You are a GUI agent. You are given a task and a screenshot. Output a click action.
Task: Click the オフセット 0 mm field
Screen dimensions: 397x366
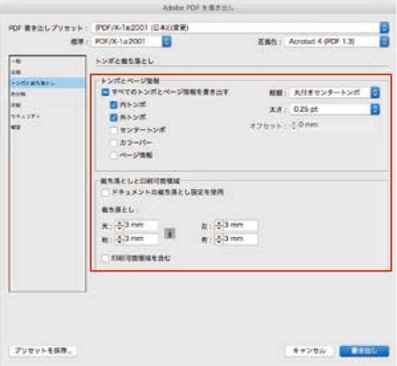pos(338,125)
